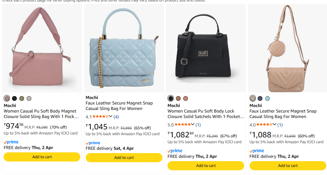Click the Prime logo under the beige sling bag
This screenshot has width=327, height=175.
(257, 151)
